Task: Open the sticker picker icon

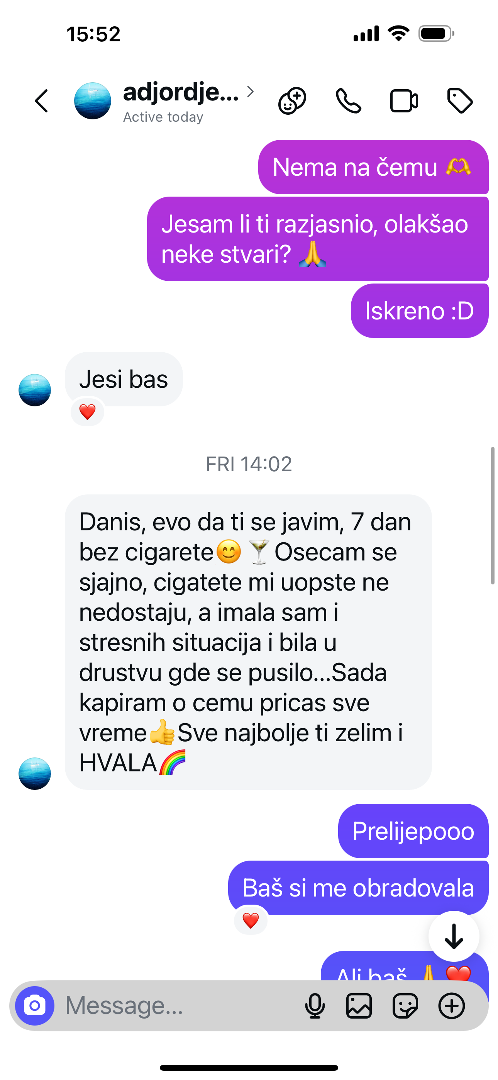Action: click(x=405, y=1006)
